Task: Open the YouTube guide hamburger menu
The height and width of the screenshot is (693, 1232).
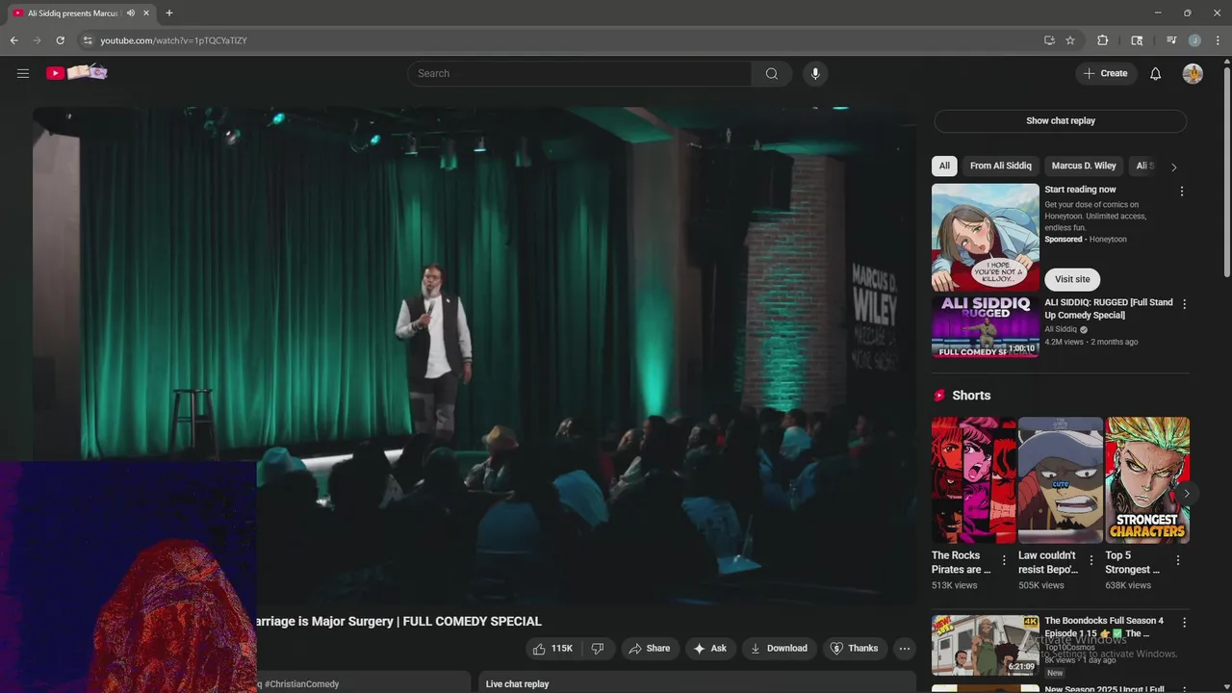Action: (x=23, y=73)
